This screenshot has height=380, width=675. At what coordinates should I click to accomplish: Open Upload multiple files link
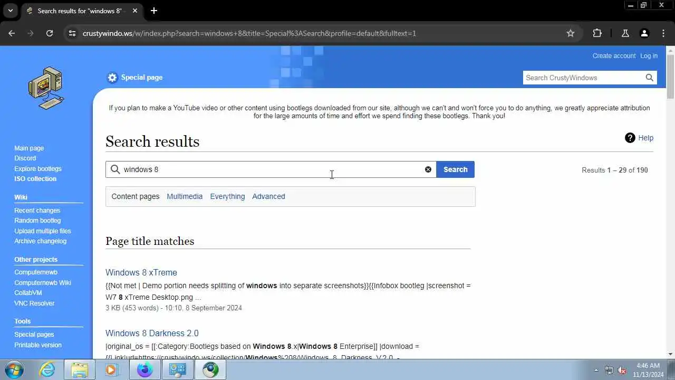click(43, 231)
